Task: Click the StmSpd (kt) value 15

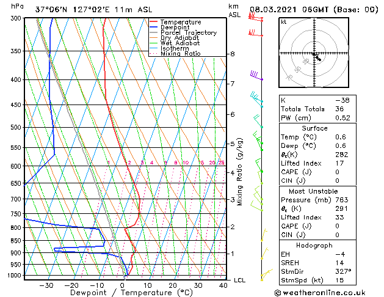Action: click(x=339, y=280)
